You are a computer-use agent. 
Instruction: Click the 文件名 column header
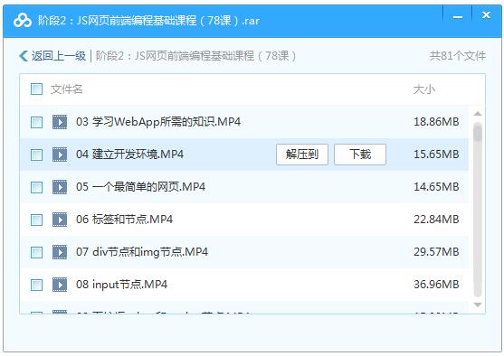click(x=67, y=89)
